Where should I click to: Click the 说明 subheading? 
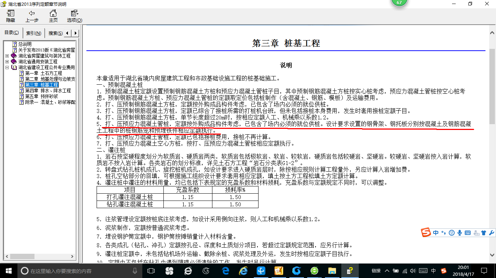(286, 66)
